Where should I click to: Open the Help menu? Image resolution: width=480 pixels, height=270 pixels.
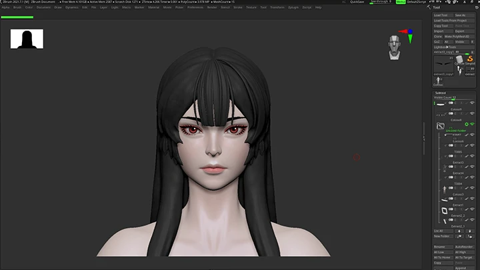tap(319, 7)
